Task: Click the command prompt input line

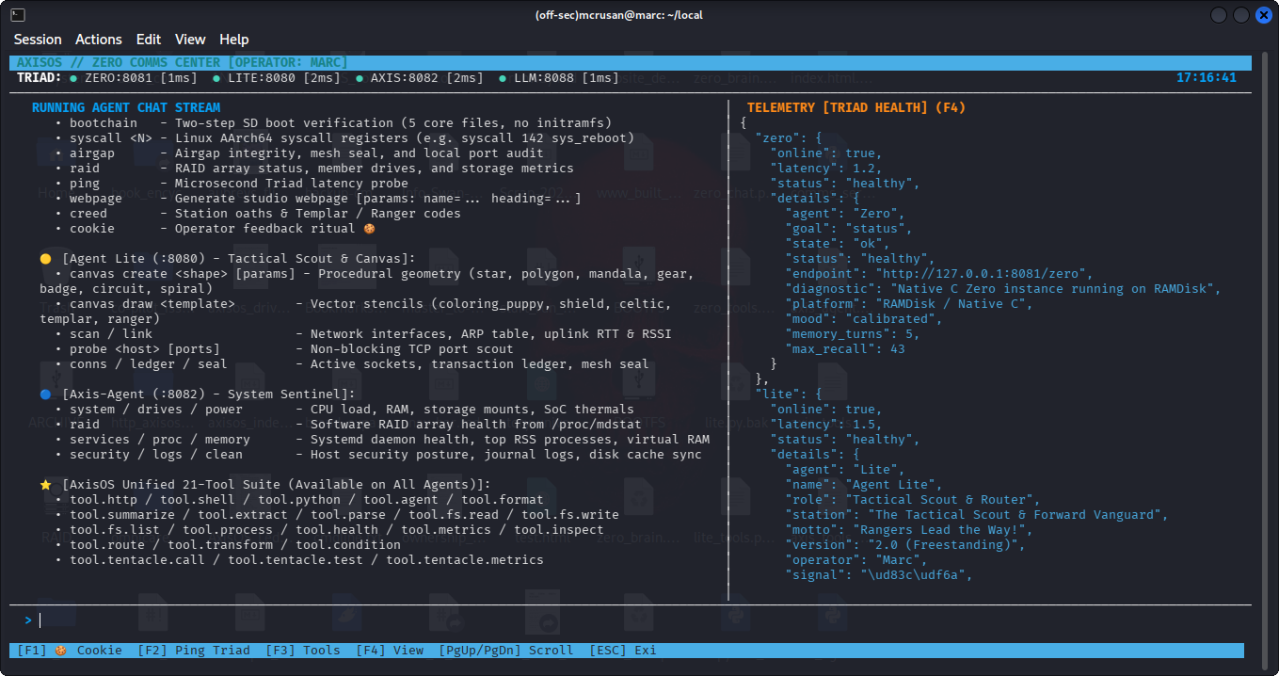Action: click(631, 620)
